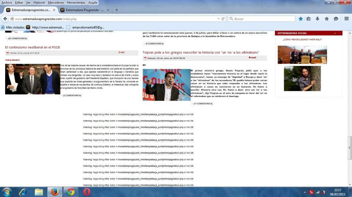The height and width of the screenshot is (197, 352).
Task: Click the PSOE politicians article photo
Action: (x=33, y=79)
